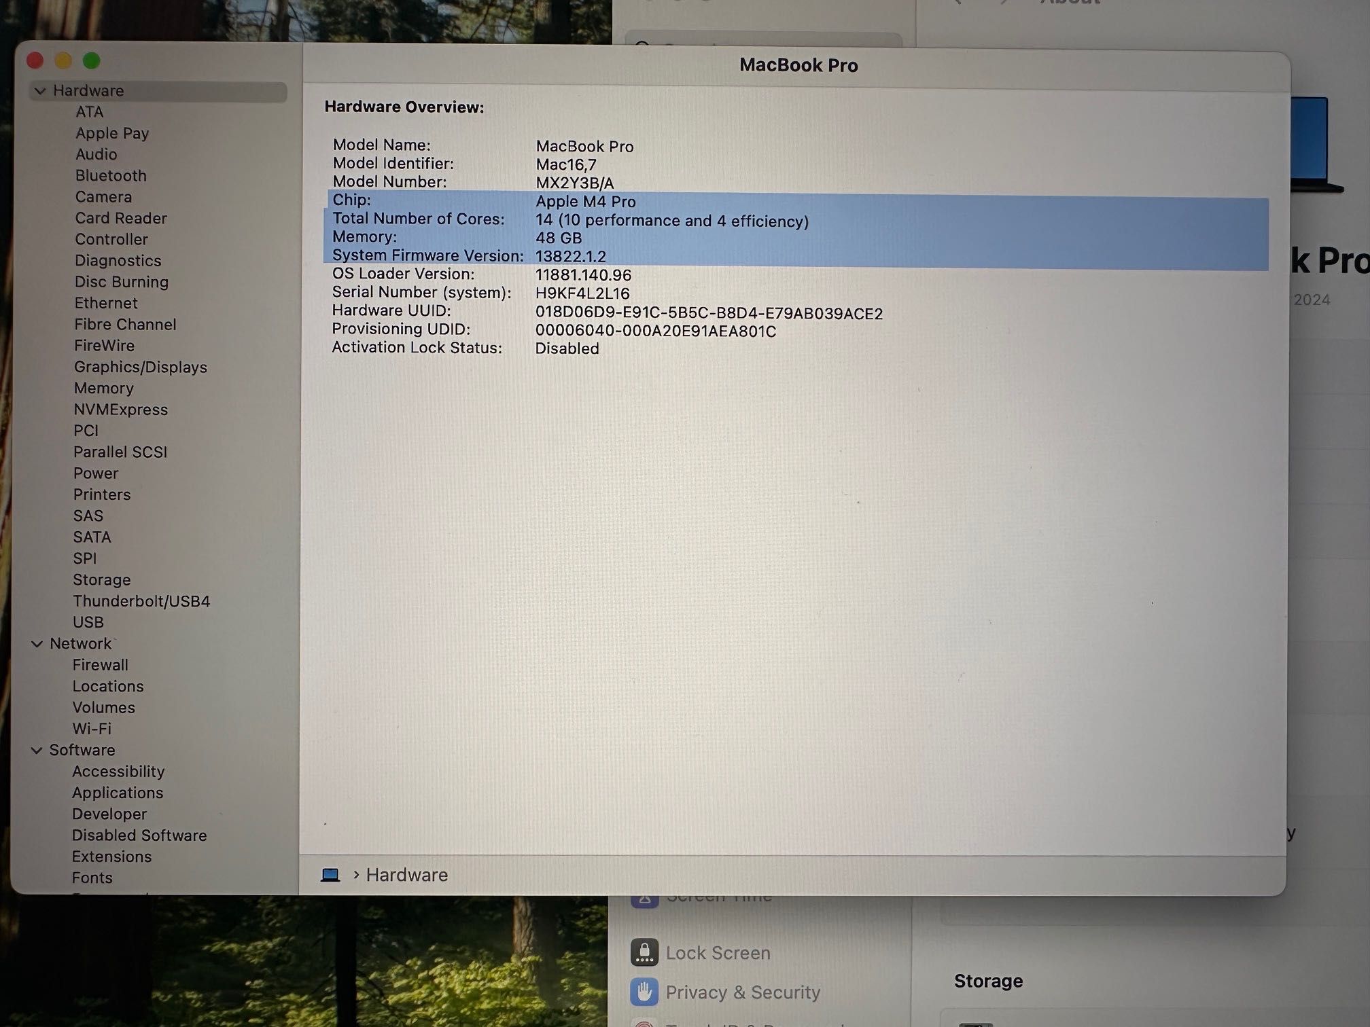Screen dimensions: 1370x1027
Task: Select Accessibility under Software
Action: click(x=118, y=772)
